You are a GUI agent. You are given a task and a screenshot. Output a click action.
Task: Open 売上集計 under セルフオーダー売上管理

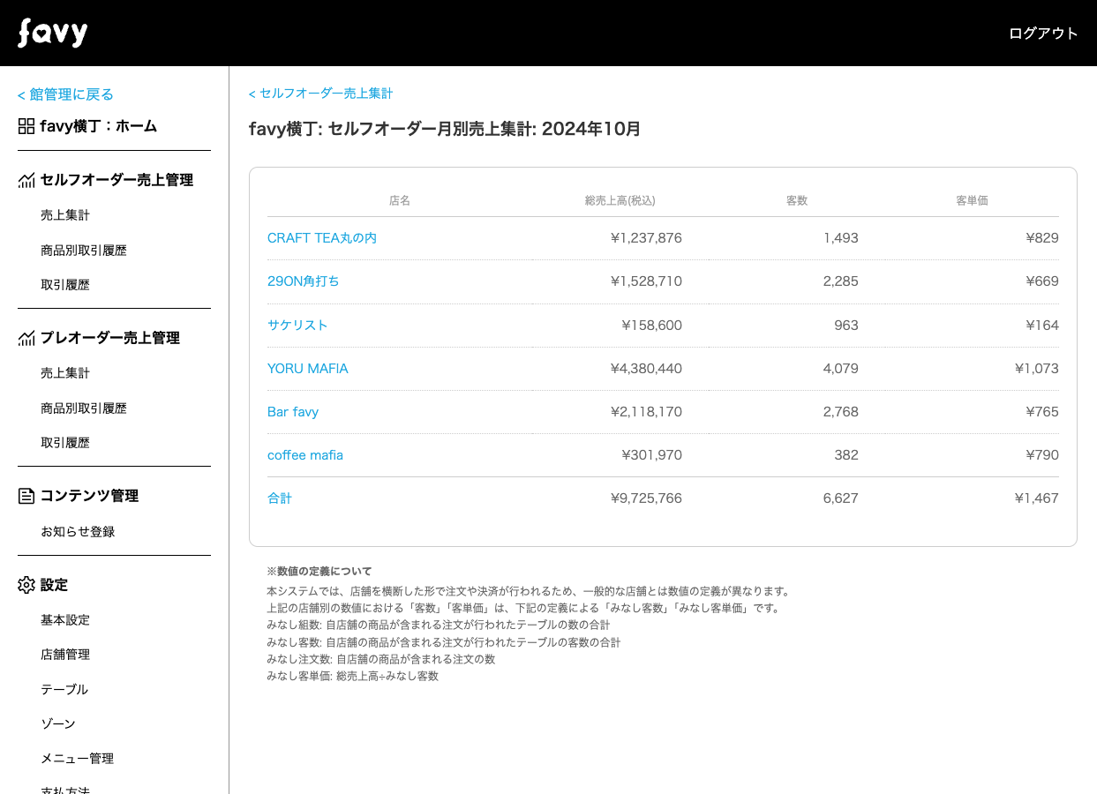click(x=65, y=215)
